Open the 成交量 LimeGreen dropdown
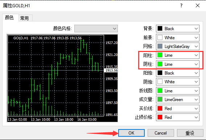The width and height of the screenshot is (206, 140). (178, 100)
